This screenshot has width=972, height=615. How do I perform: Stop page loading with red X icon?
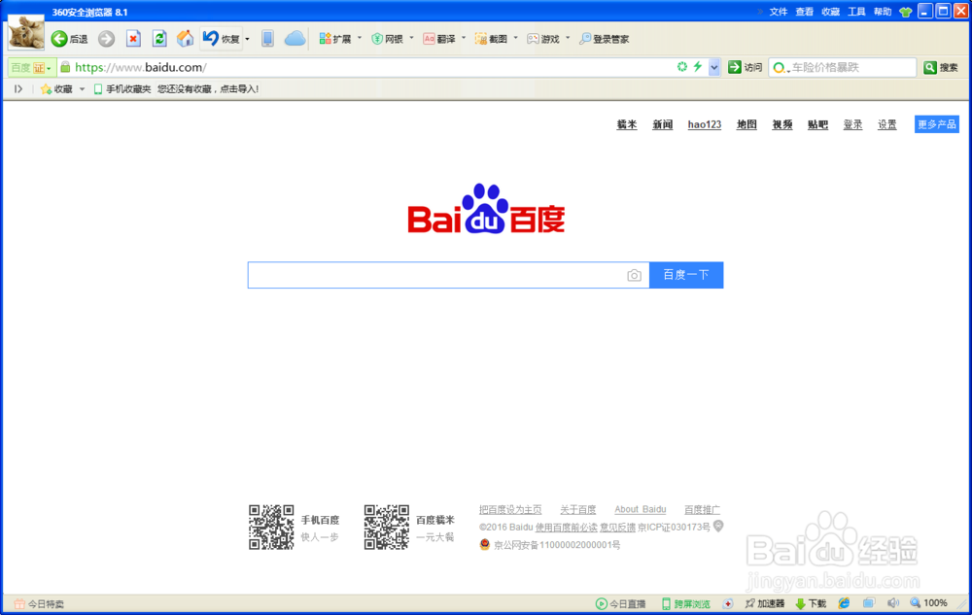tap(133, 39)
